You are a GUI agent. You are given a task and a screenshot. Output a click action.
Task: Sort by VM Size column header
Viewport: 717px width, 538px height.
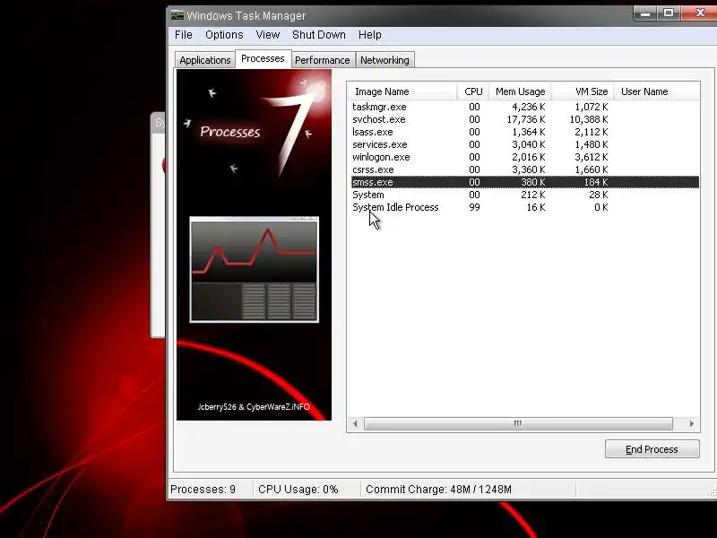(x=583, y=91)
